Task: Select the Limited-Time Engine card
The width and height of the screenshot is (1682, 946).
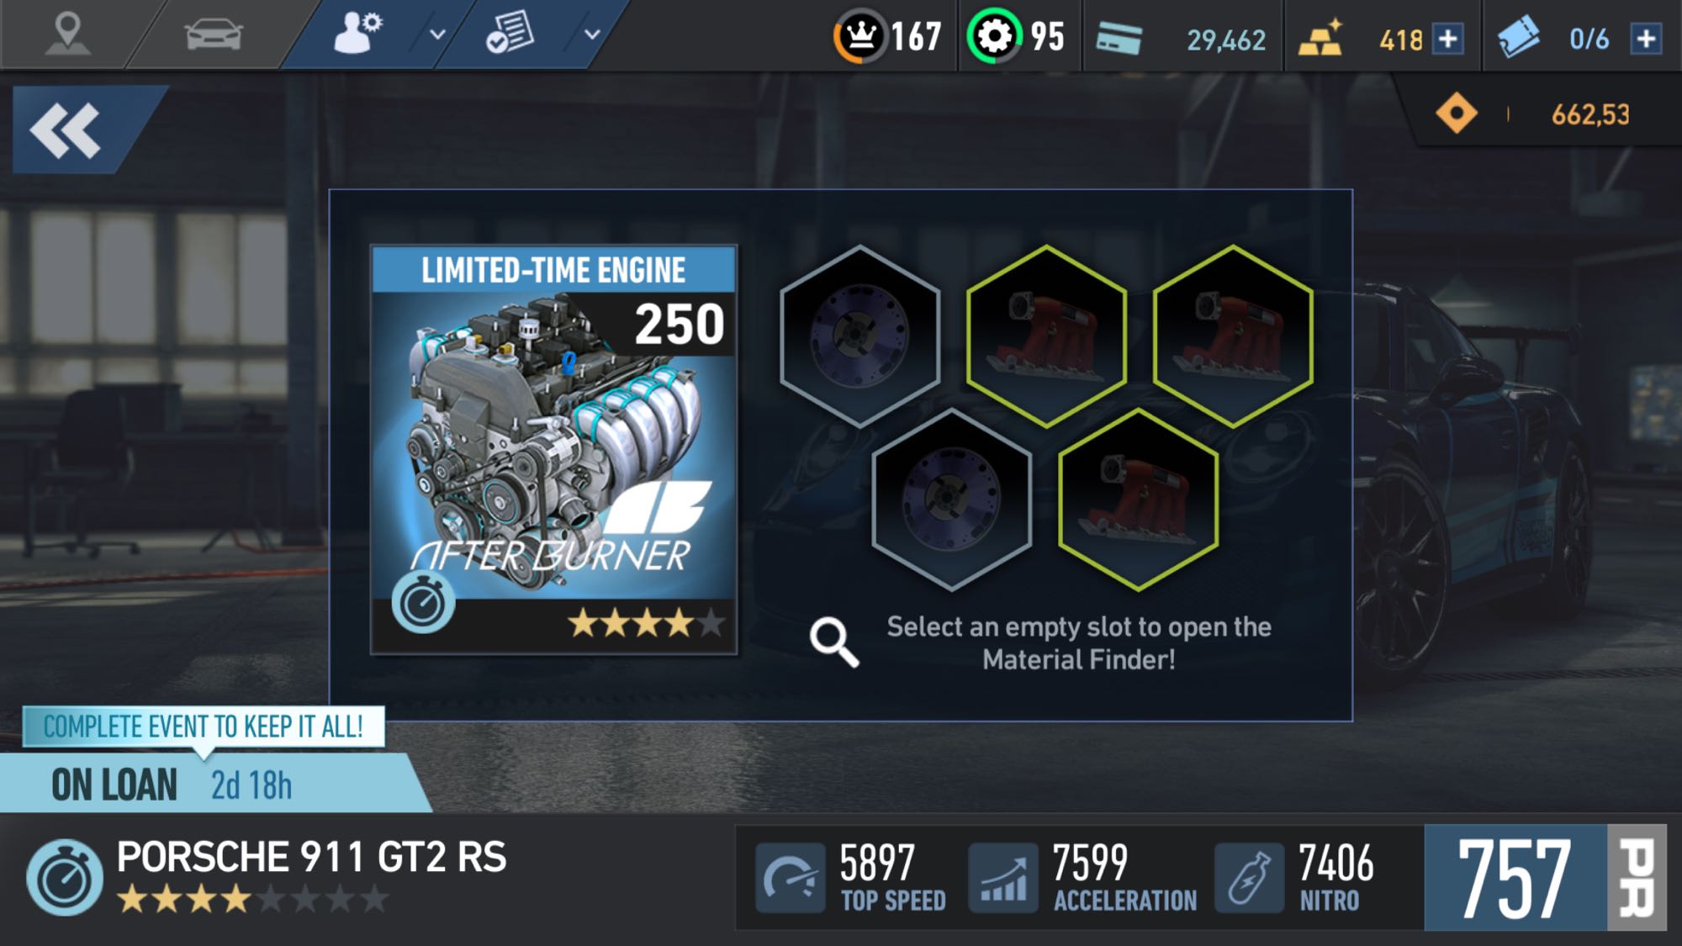Action: click(x=554, y=450)
